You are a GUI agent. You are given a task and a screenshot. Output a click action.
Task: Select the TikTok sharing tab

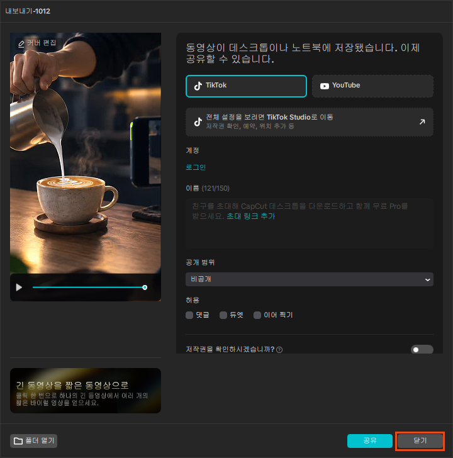(246, 86)
